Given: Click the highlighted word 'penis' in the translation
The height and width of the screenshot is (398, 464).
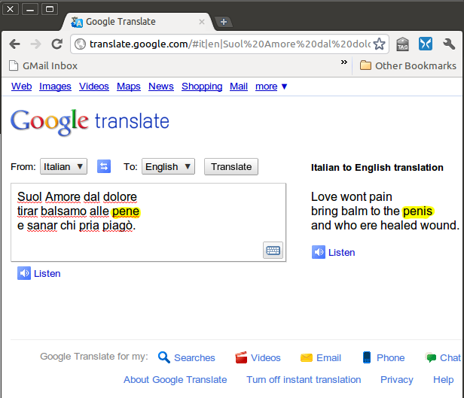Looking at the screenshot, I should 417,211.
